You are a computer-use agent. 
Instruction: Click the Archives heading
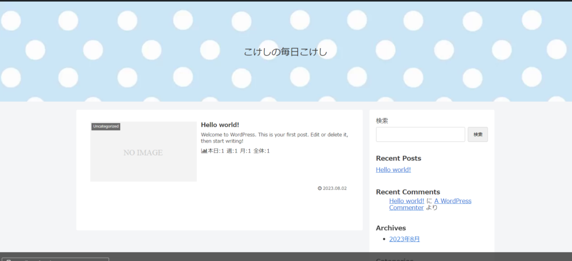coord(390,228)
